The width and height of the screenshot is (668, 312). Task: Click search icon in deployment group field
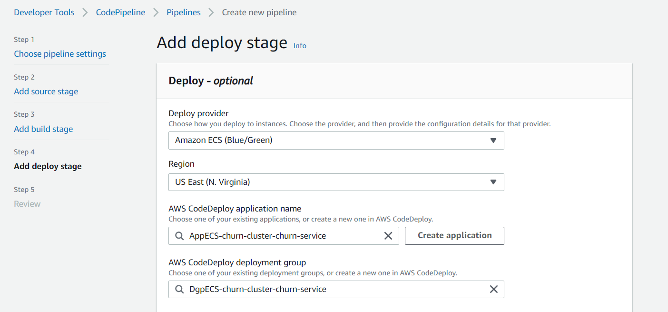click(179, 289)
